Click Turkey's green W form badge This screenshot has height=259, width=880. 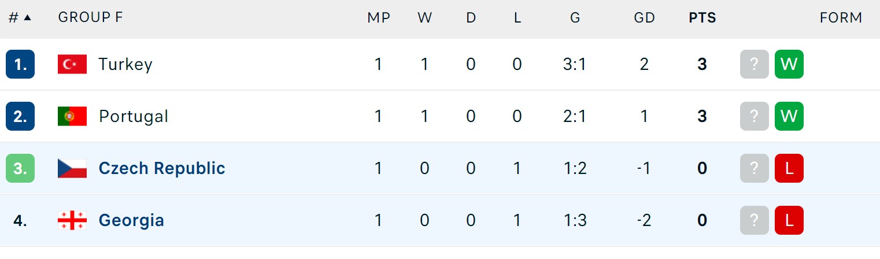(x=789, y=64)
